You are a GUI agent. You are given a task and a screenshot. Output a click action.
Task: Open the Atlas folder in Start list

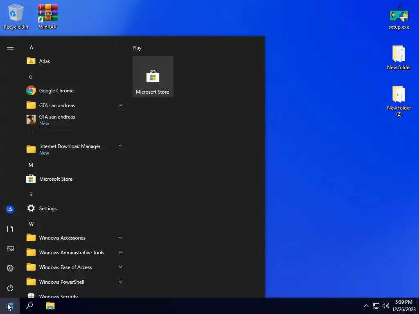click(x=75, y=61)
